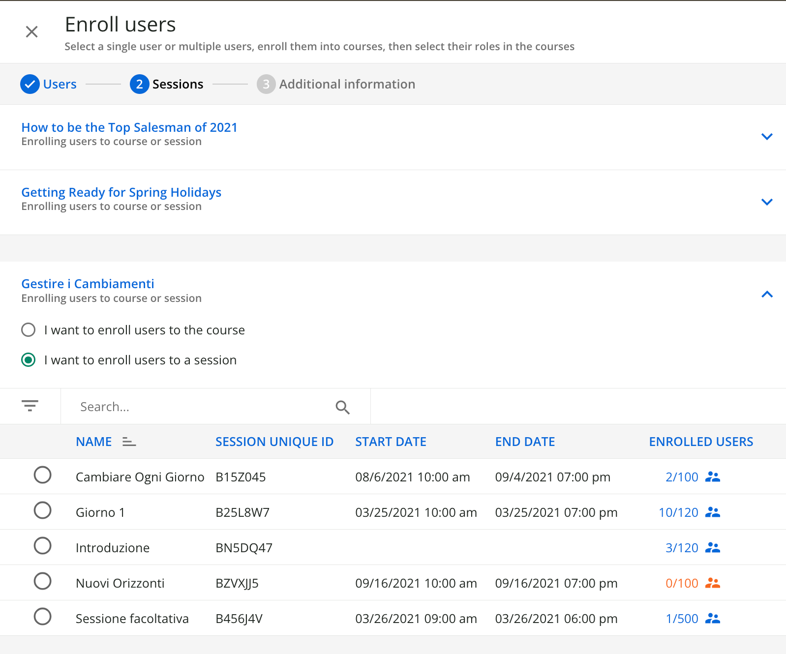Click orange enrolled users icon for Nuovi Orizzonti

point(712,583)
